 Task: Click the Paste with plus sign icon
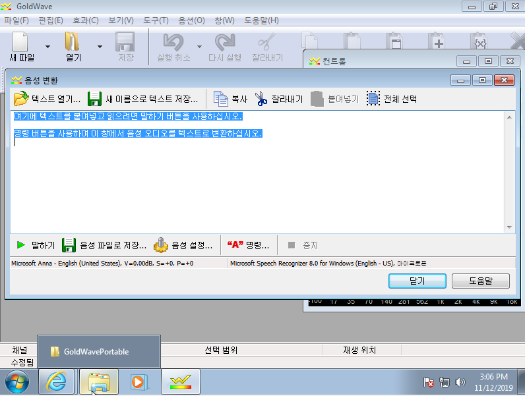(x=437, y=41)
